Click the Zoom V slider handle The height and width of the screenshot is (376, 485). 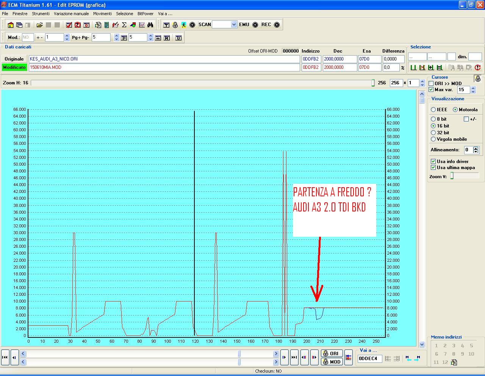click(x=452, y=176)
